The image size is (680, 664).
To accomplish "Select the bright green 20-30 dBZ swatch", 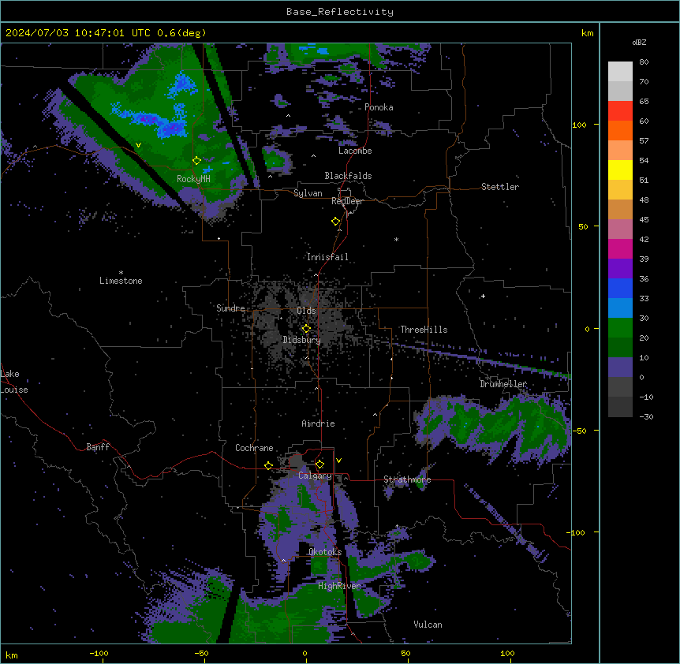I will [620, 328].
